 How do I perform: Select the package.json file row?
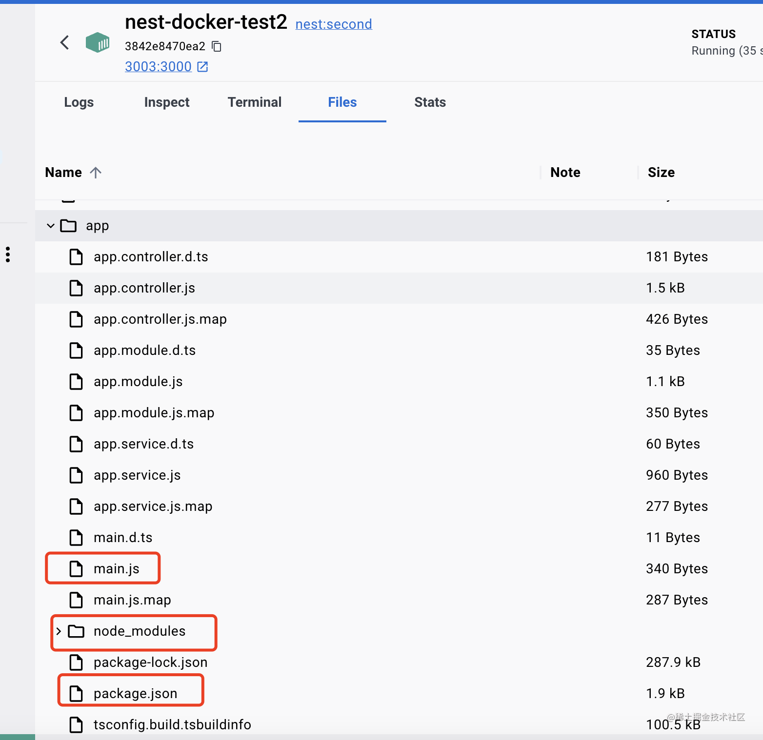[x=135, y=694]
